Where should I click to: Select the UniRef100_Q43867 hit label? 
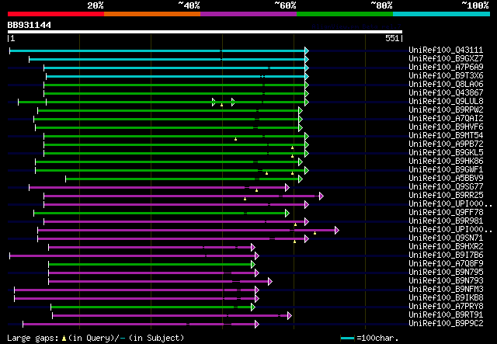pos(446,93)
